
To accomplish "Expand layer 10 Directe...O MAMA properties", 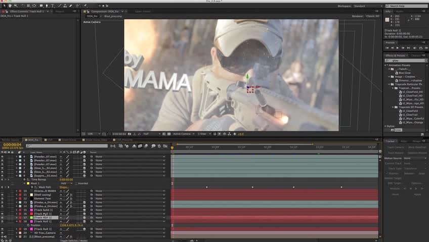I will (16, 191).
